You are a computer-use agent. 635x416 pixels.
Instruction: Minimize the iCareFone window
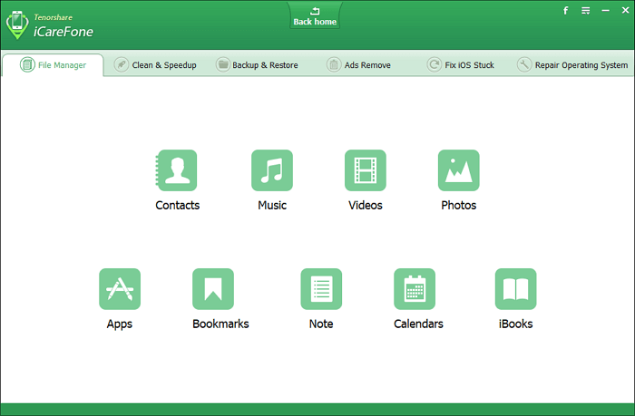tap(605, 11)
